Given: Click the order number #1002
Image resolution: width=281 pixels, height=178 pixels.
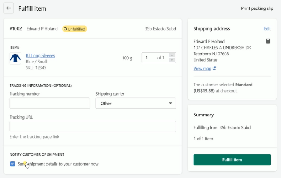Looking at the screenshot, I should [x=16, y=29].
